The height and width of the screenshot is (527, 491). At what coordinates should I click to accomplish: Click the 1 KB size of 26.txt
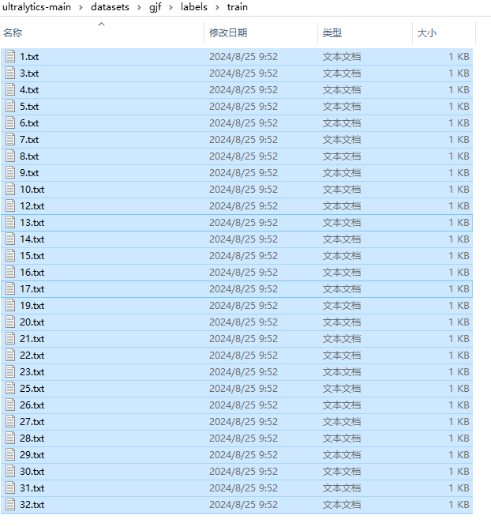point(459,405)
